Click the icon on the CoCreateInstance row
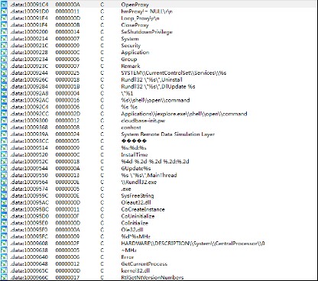The width and height of the screenshot is (318, 281). pyautogui.click(x=4, y=209)
